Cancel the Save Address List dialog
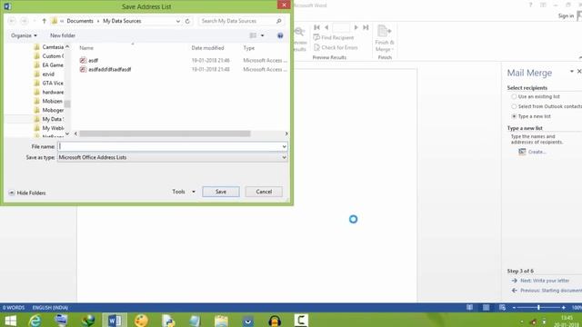Viewport: 582px width, 327px height. click(264, 192)
